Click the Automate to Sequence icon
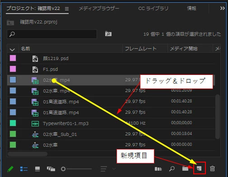The image size is (228, 177). coord(158,169)
